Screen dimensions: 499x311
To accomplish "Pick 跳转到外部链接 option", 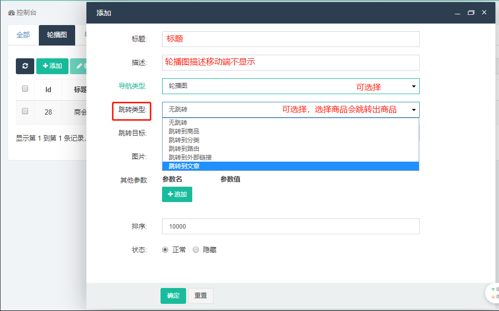I will tap(190, 158).
